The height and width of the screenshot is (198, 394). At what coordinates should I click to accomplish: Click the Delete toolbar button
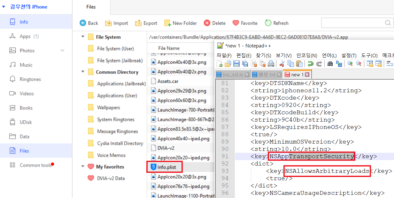click(215, 23)
